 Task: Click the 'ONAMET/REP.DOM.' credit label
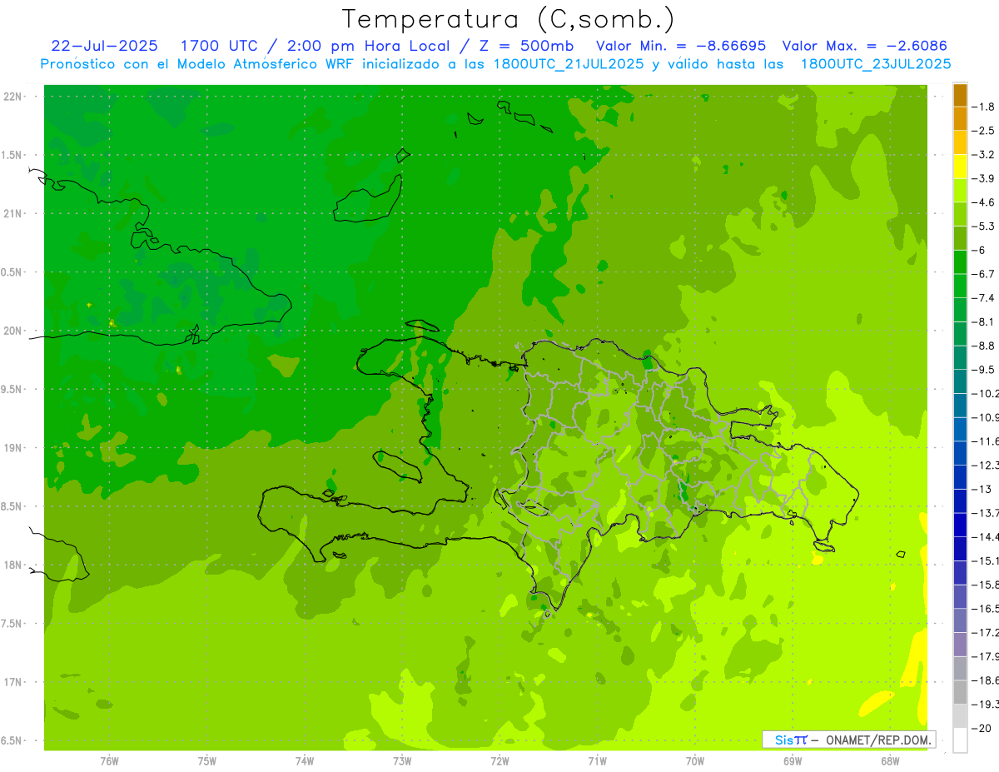pyautogui.click(x=878, y=740)
